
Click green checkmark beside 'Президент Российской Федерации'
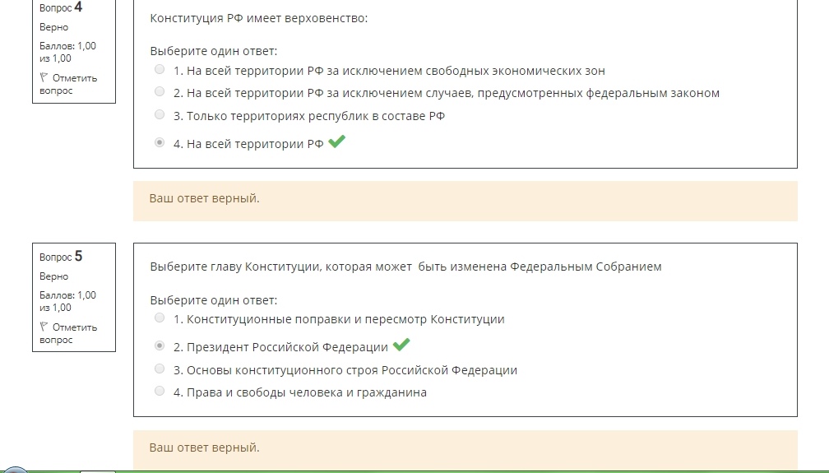[401, 345]
